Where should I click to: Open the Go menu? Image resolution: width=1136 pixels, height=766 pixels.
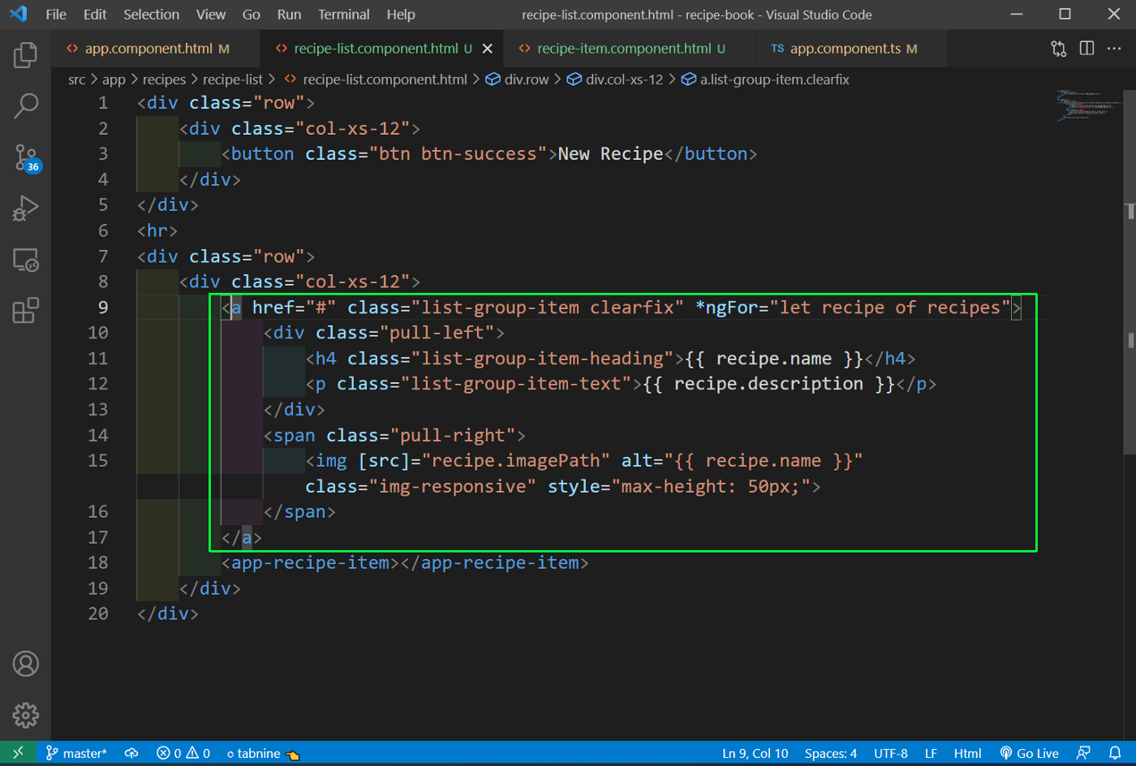(x=252, y=15)
